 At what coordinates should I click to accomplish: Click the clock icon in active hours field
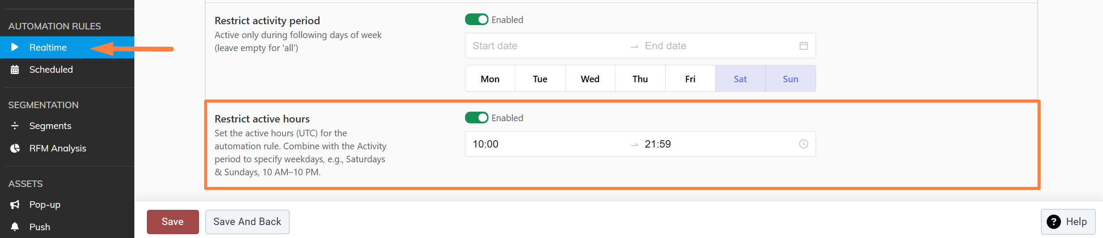(804, 144)
